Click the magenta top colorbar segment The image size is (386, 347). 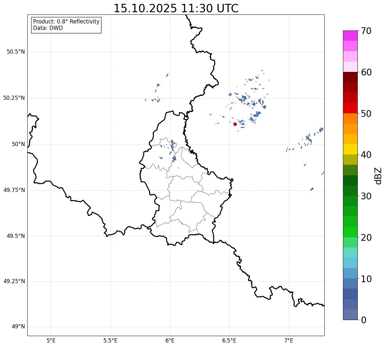(350, 36)
